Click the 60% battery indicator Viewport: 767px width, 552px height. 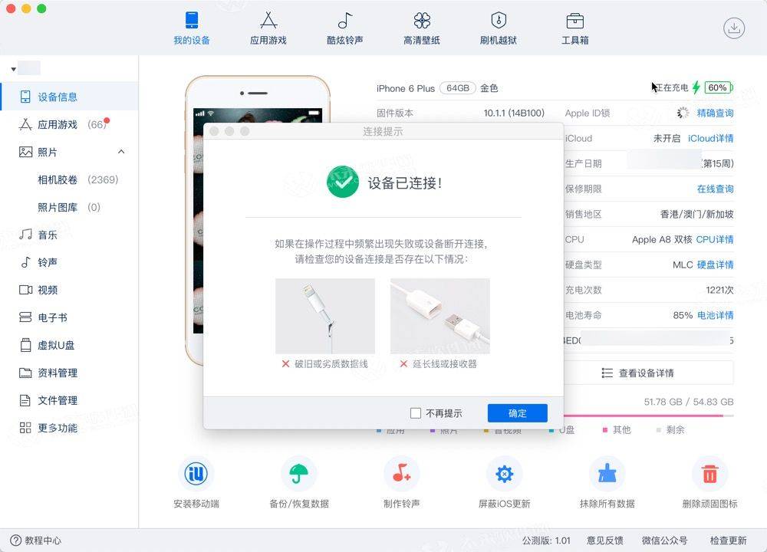pyautogui.click(x=719, y=87)
